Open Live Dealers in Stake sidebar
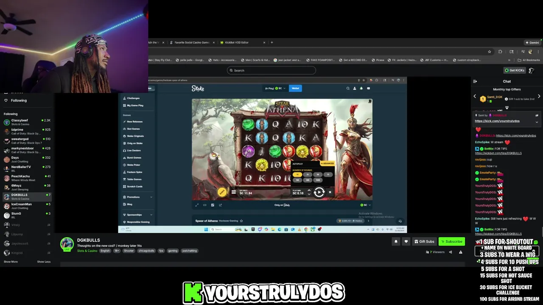The height and width of the screenshot is (305, 543). [134, 150]
